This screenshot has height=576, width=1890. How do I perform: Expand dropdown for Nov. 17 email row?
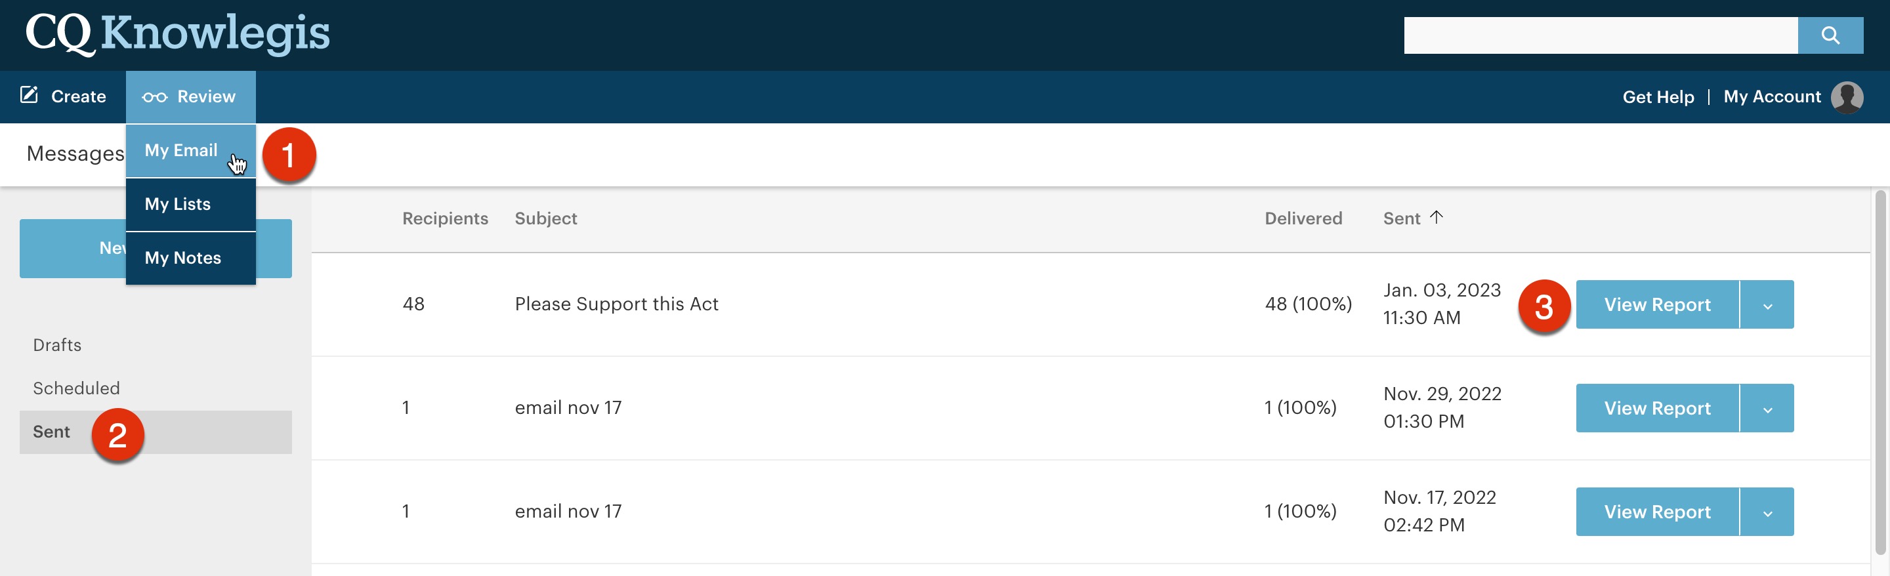click(1767, 512)
